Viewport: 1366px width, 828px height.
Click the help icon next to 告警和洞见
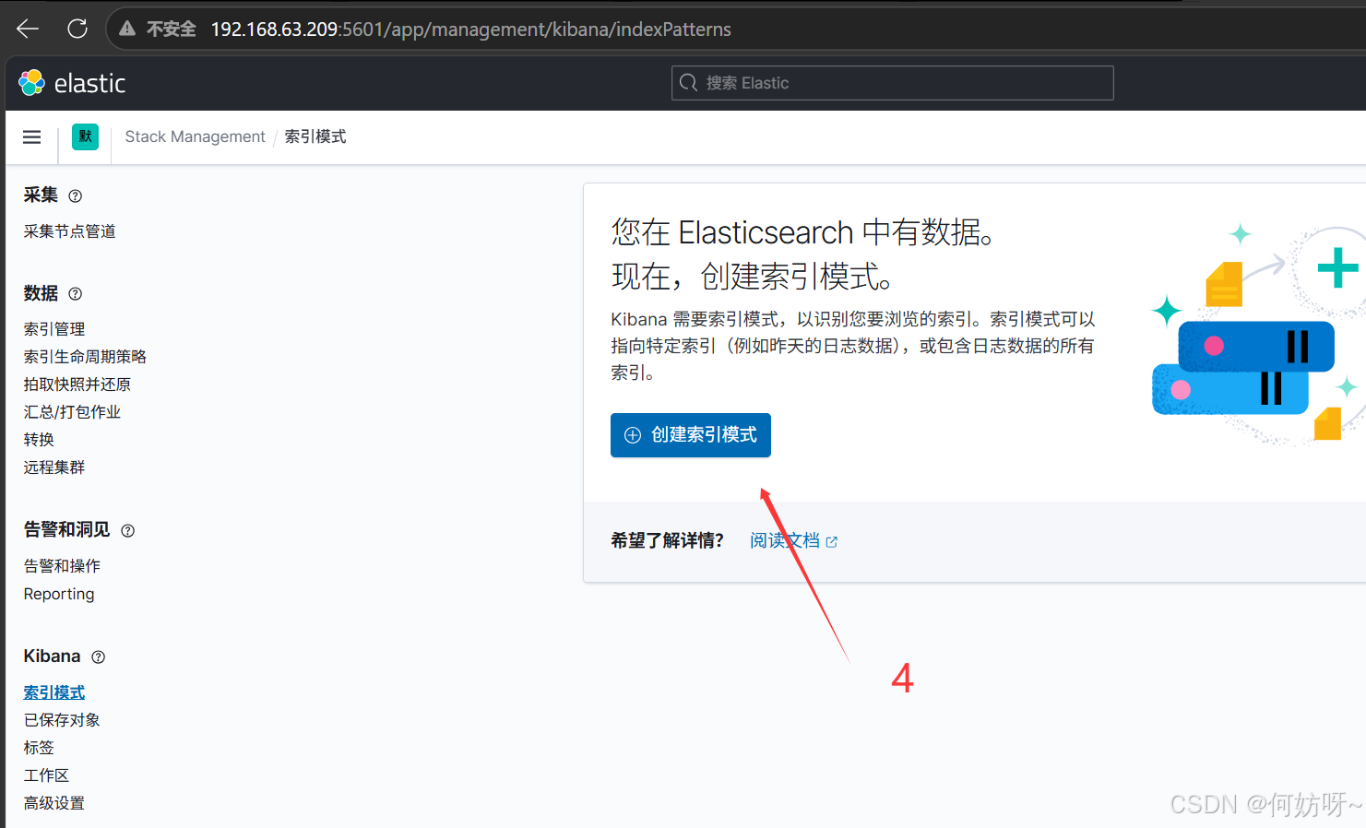[128, 530]
